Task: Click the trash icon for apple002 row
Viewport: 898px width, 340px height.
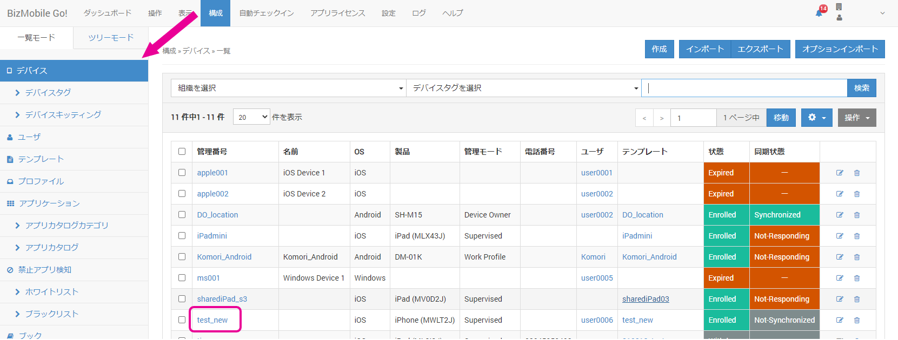Action: tap(857, 194)
